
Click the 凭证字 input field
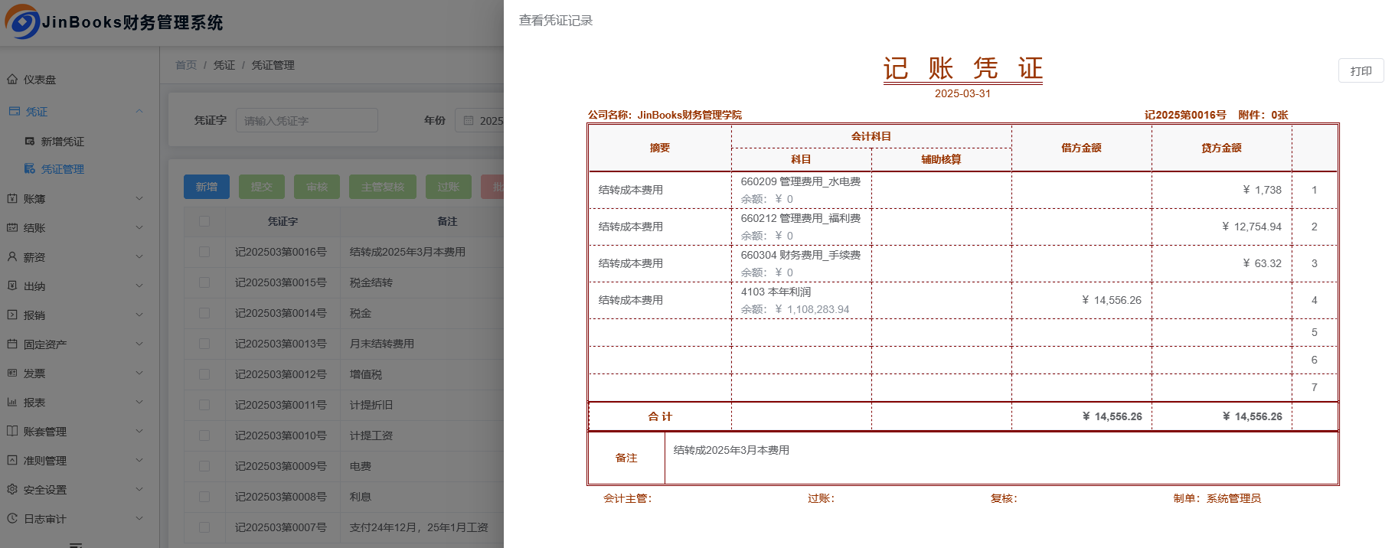pyautogui.click(x=306, y=120)
